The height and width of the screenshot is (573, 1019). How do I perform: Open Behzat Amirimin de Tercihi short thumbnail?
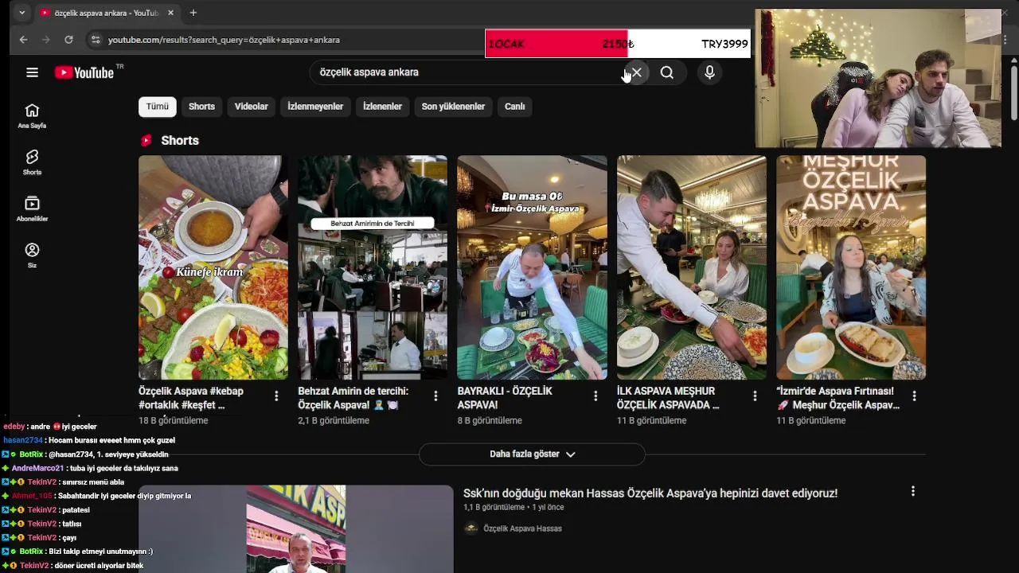tap(373, 267)
